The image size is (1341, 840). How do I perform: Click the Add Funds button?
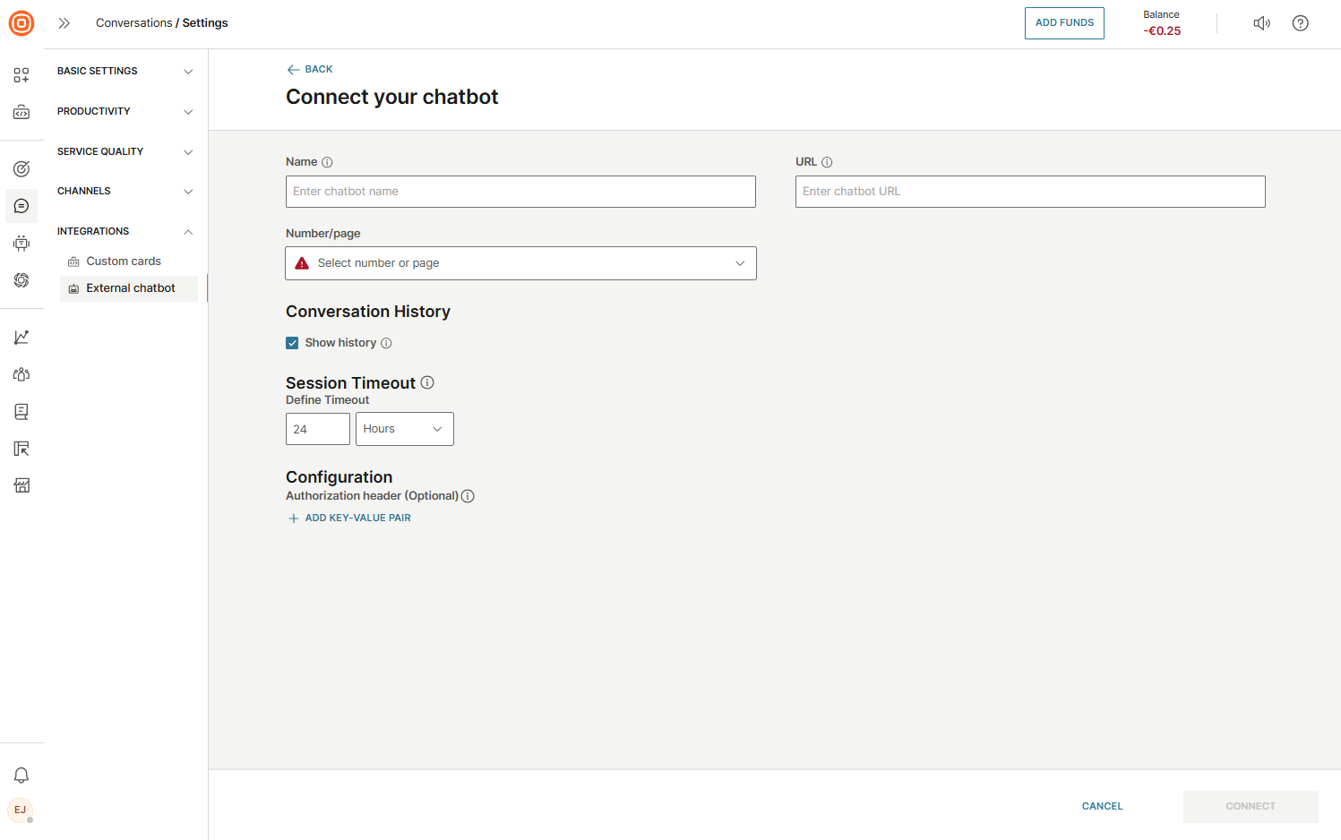click(x=1064, y=23)
